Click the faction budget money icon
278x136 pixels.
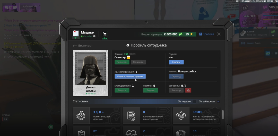click(x=181, y=34)
